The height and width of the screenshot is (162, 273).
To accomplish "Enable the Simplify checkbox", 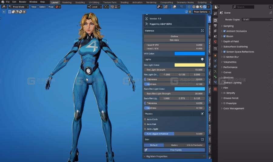I will (x=224, y=93).
